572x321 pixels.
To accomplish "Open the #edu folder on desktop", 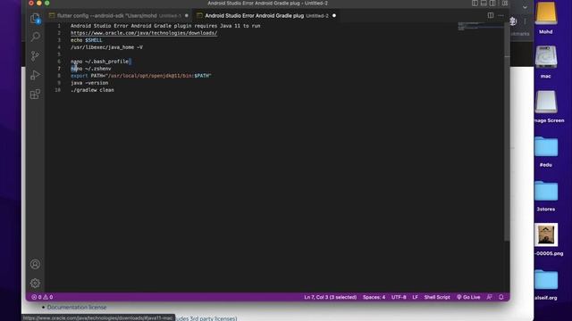I will pyautogui.click(x=546, y=152).
